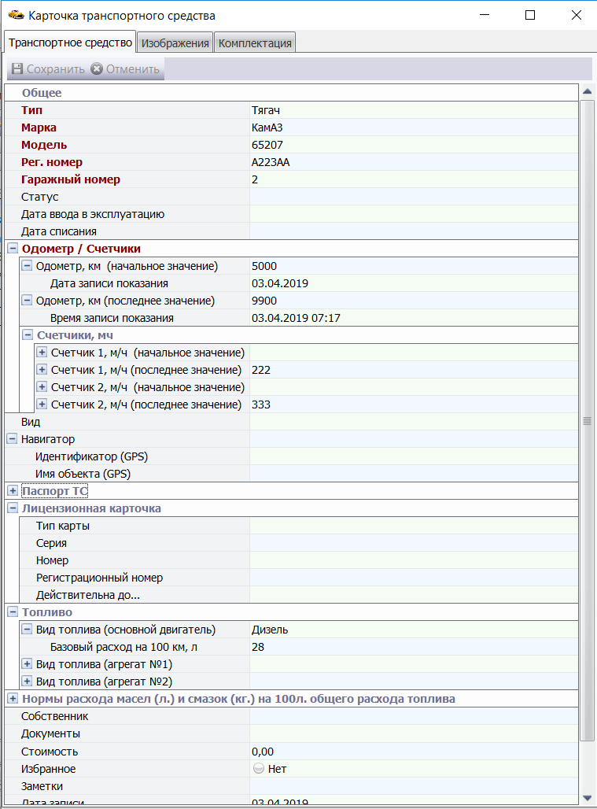Click the Cancel cross icon
597x809 pixels.
coord(97,68)
